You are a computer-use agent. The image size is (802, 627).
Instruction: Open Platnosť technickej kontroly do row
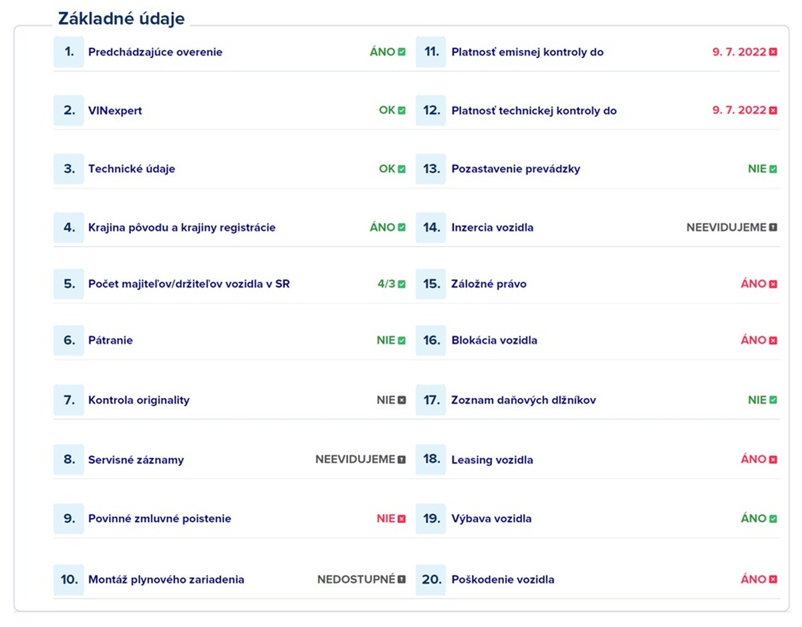[x=597, y=111]
